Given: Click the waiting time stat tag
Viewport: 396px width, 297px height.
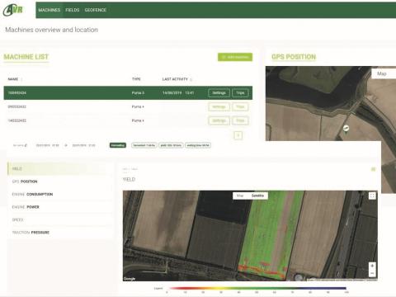Looking at the screenshot, I should point(198,145).
